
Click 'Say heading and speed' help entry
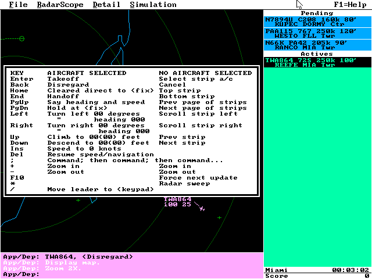click(x=96, y=102)
